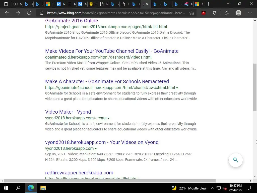Show hidden system tray icons
This screenshot has height=193, width=257.
point(212,188)
